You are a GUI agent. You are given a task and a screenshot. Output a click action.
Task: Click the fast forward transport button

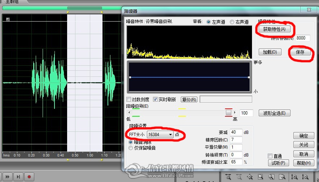click(7, 177)
